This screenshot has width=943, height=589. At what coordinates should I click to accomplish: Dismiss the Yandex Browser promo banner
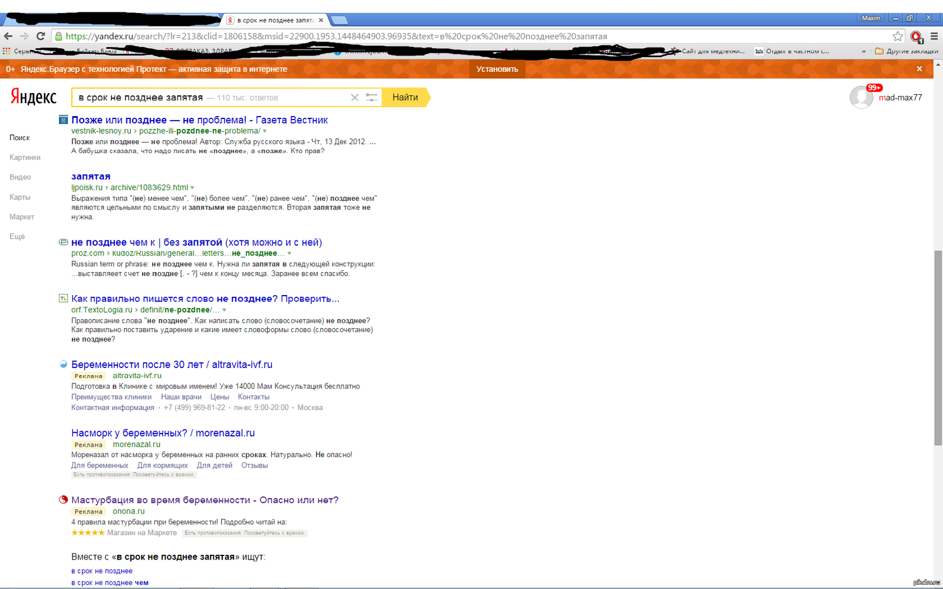[919, 69]
